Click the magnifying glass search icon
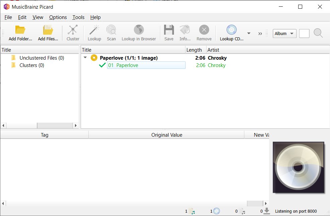Screen dimensions: 330x216 point(318,33)
